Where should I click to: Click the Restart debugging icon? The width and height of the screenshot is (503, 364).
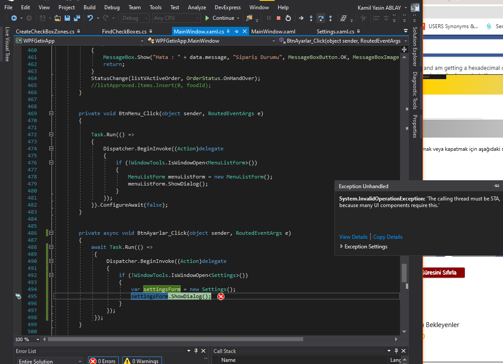click(288, 18)
